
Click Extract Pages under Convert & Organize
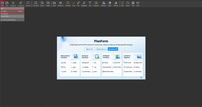tap(128, 72)
